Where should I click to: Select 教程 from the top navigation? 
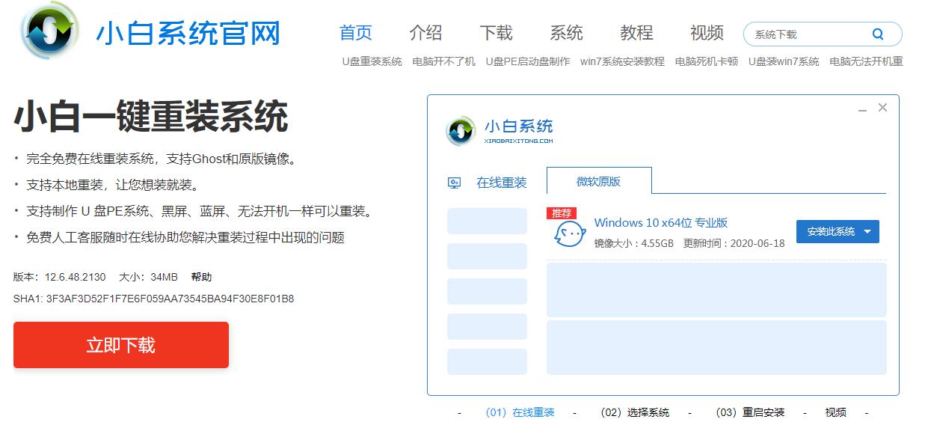(x=636, y=33)
